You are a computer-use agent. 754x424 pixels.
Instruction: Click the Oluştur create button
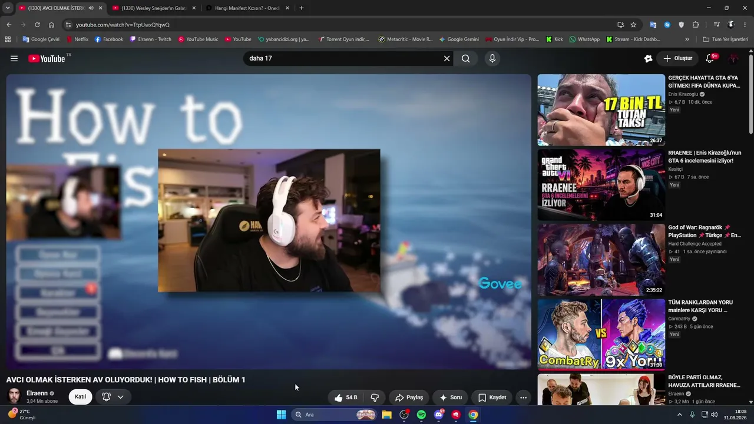pyautogui.click(x=677, y=58)
